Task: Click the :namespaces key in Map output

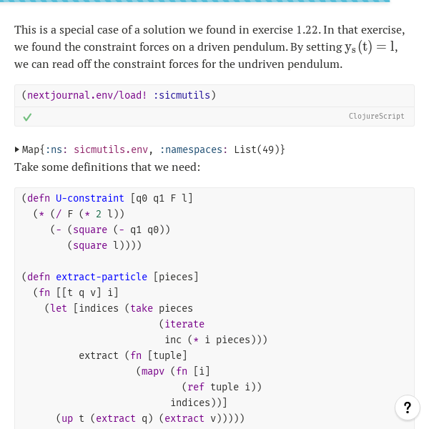Action: click(x=194, y=149)
